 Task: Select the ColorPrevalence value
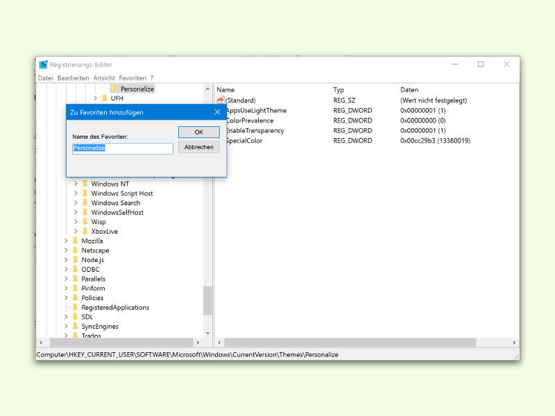[250, 120]
